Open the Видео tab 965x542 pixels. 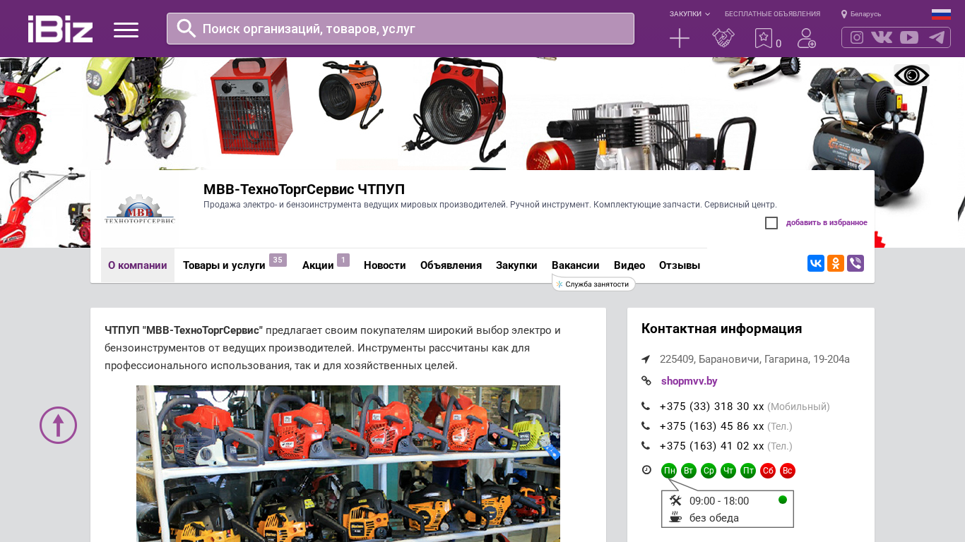point(629,265)
